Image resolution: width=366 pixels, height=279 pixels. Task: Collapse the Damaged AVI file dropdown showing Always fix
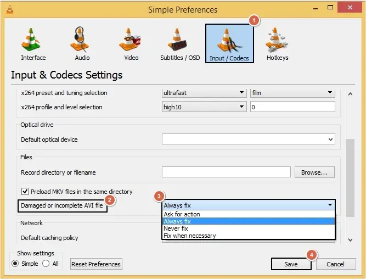coord(249,205)
